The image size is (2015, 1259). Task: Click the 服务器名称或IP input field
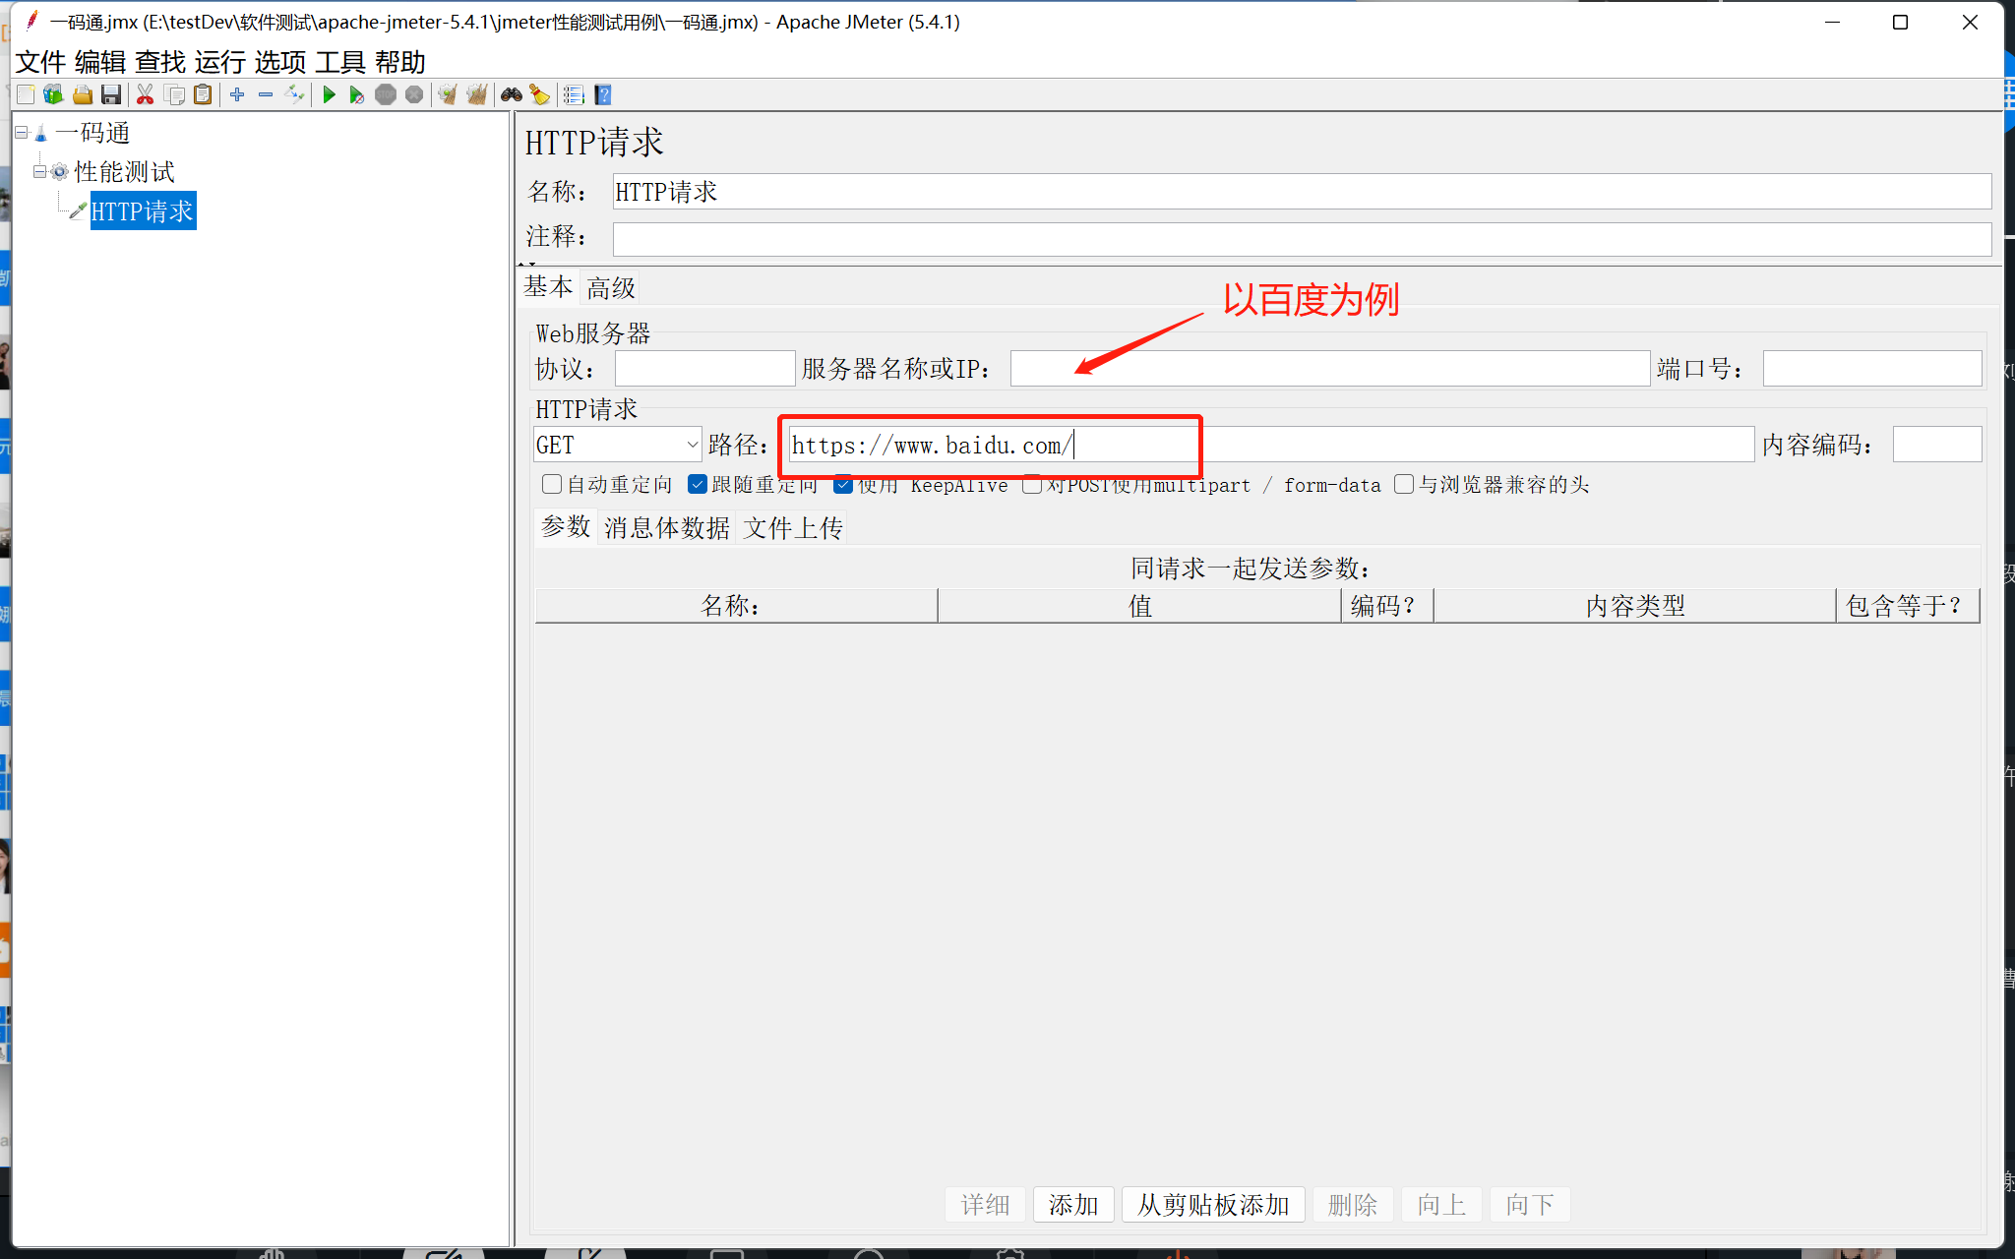1328,369
